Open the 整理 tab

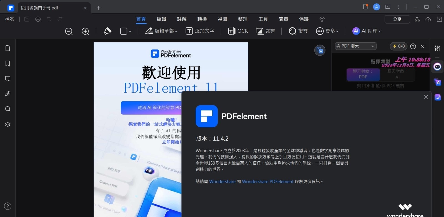point(243,19)
